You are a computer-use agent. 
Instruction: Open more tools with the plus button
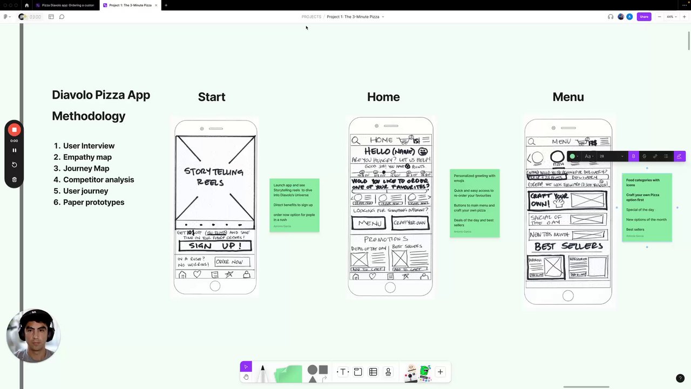pos(440,372)
